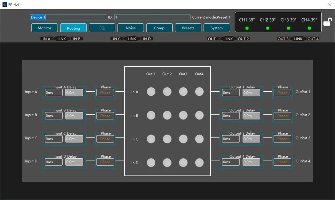Viewport: 335px width, 200px height.
Task: Click the padlock icon at top right
Action: tap(328, 22)
